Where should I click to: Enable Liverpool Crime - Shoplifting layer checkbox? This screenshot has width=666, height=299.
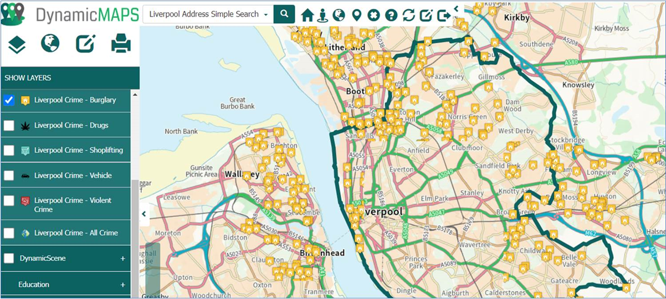pos(9,150)
